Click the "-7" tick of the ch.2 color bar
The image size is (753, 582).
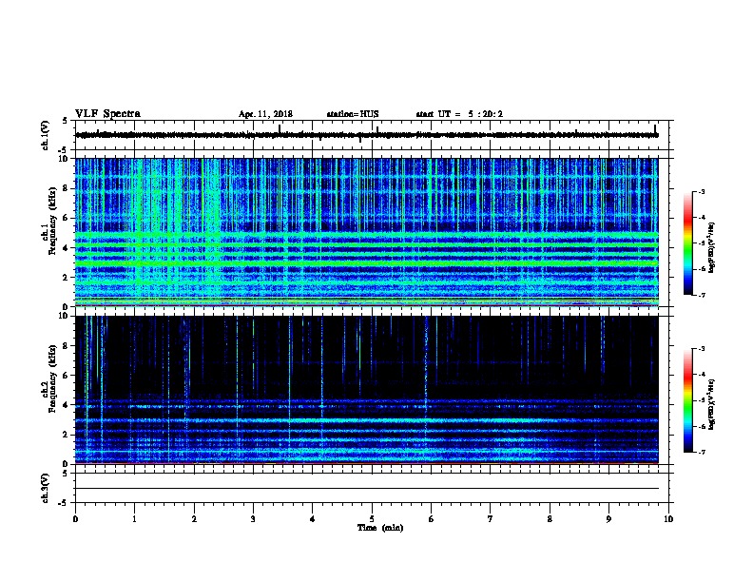click(x=702, y=452)
